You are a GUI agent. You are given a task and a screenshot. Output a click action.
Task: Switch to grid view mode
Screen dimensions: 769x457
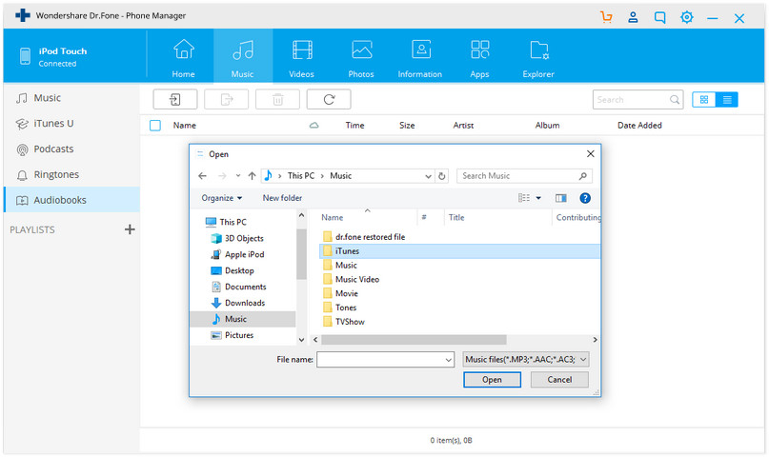click(x=704, y=99)
